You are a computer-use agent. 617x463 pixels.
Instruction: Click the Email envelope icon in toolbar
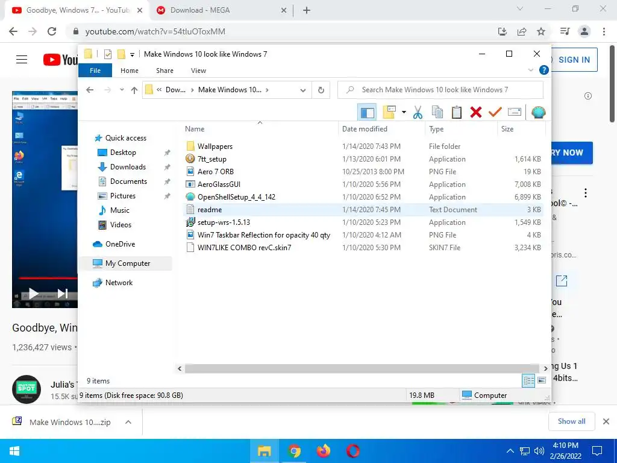click(515, 113)
